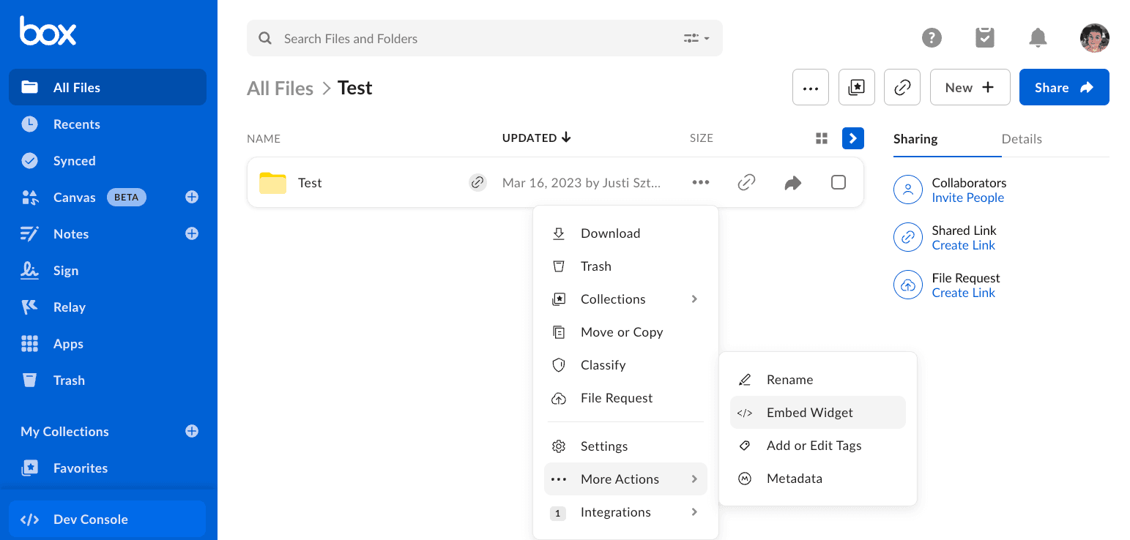
Task: Expand Integrations submenu
Action: 625,512
